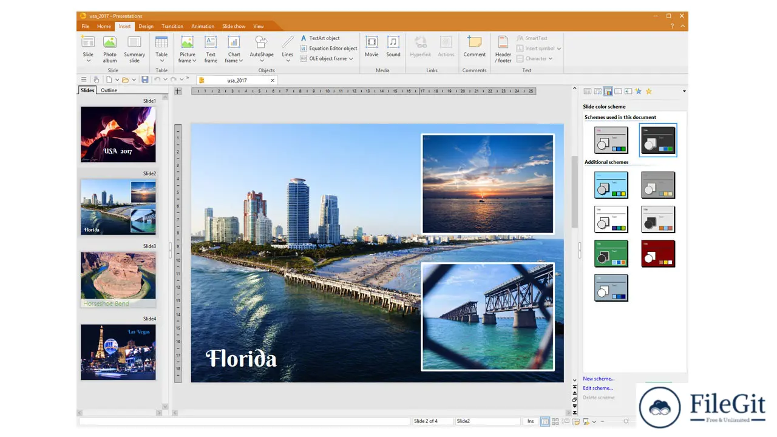Insert a TextArt object
777x437 pixels.
point(320,38)
